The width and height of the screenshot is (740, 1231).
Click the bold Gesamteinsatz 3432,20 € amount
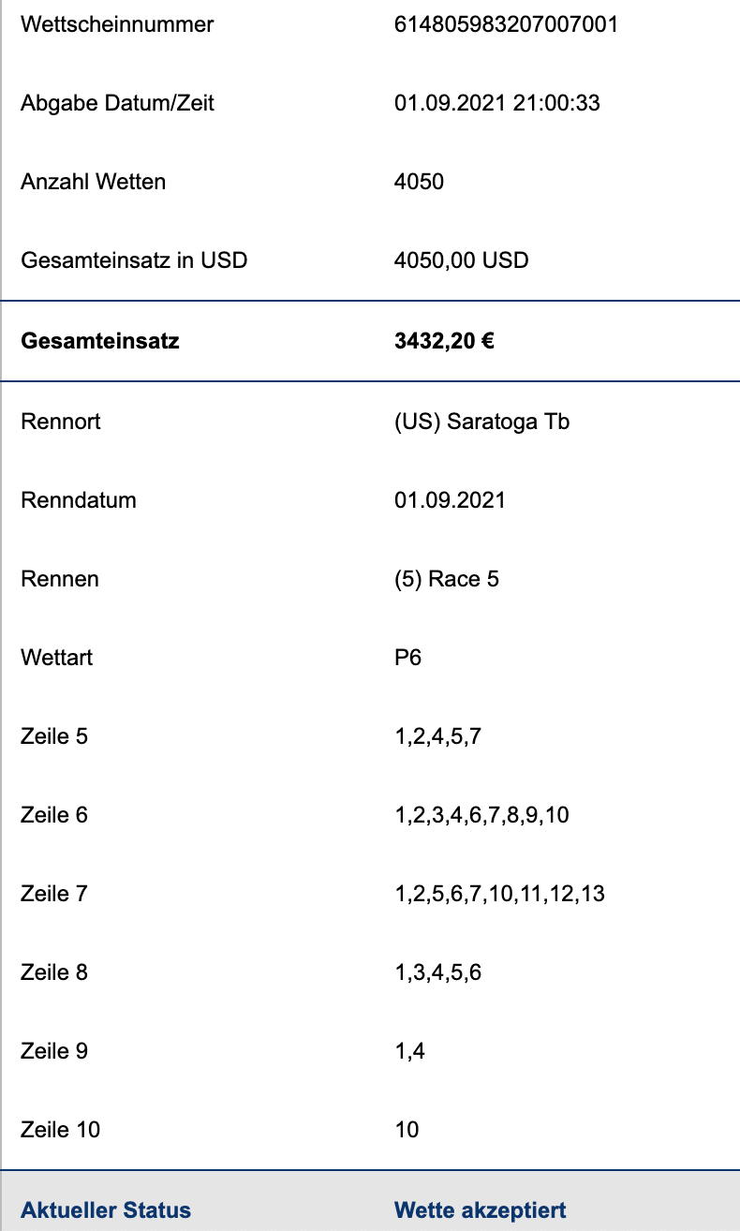(x=445, y=341)
